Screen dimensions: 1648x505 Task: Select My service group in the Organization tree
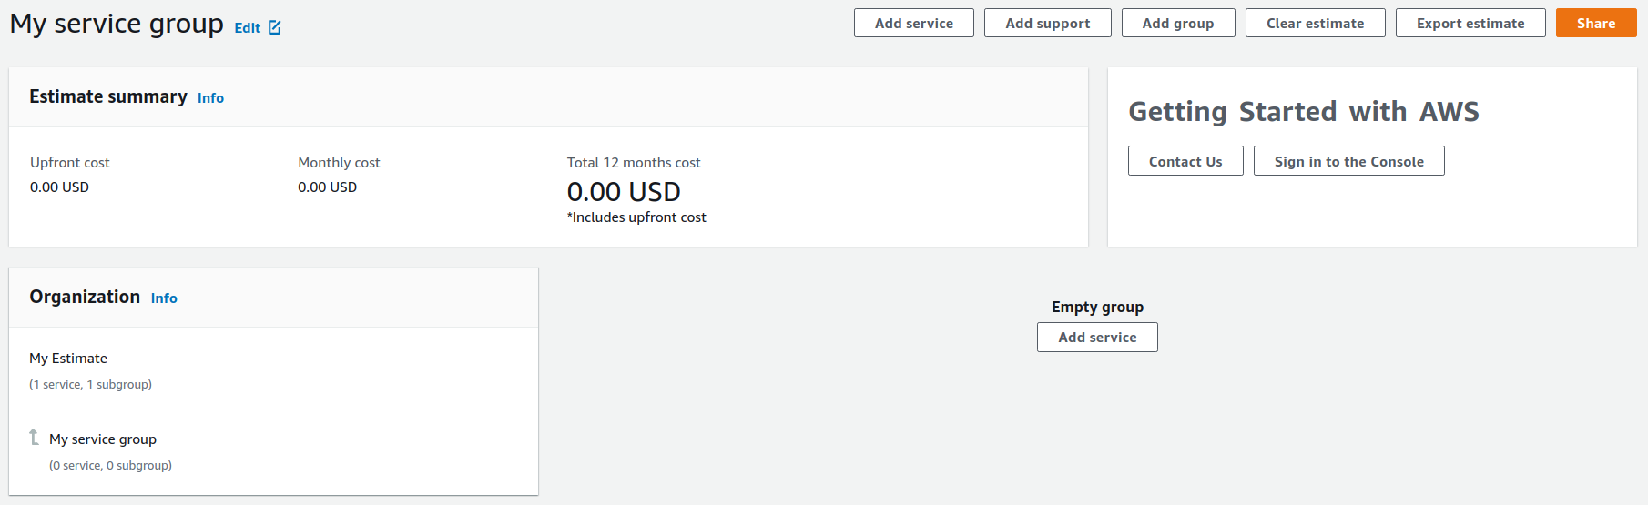(103, 439)
